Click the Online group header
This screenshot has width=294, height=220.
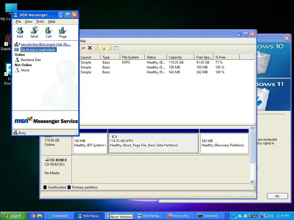[20, 55]
